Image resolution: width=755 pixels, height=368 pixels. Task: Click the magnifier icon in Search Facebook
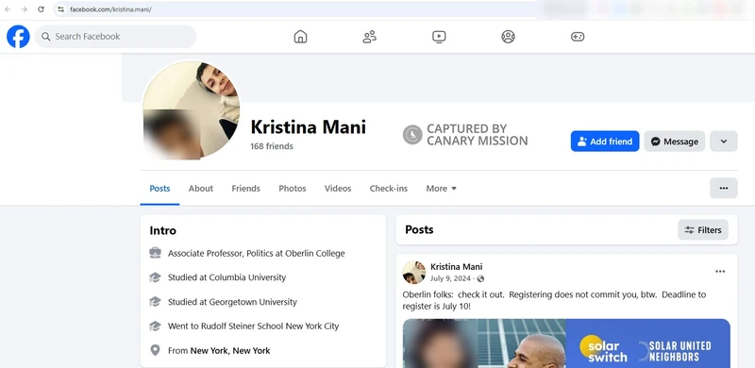click(x=45, y=37)
